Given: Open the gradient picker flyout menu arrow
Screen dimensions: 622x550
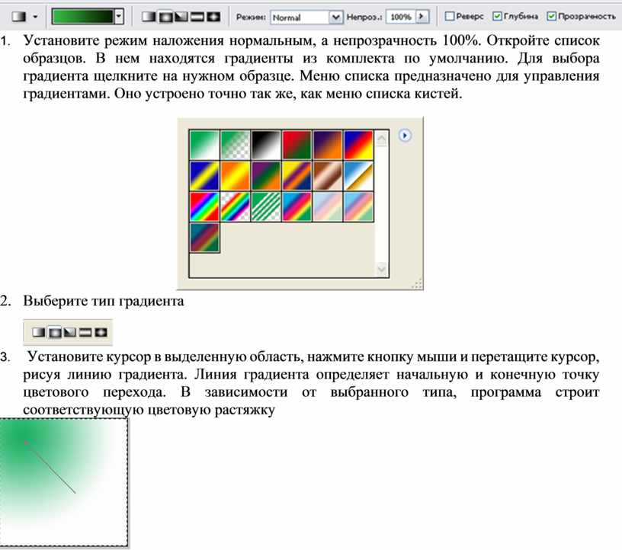Looking at the screenshot, I should (x=406, y=135).
